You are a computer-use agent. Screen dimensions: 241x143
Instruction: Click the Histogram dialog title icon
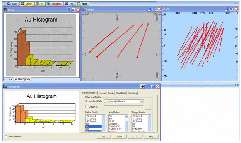click(x=5, y=86)
